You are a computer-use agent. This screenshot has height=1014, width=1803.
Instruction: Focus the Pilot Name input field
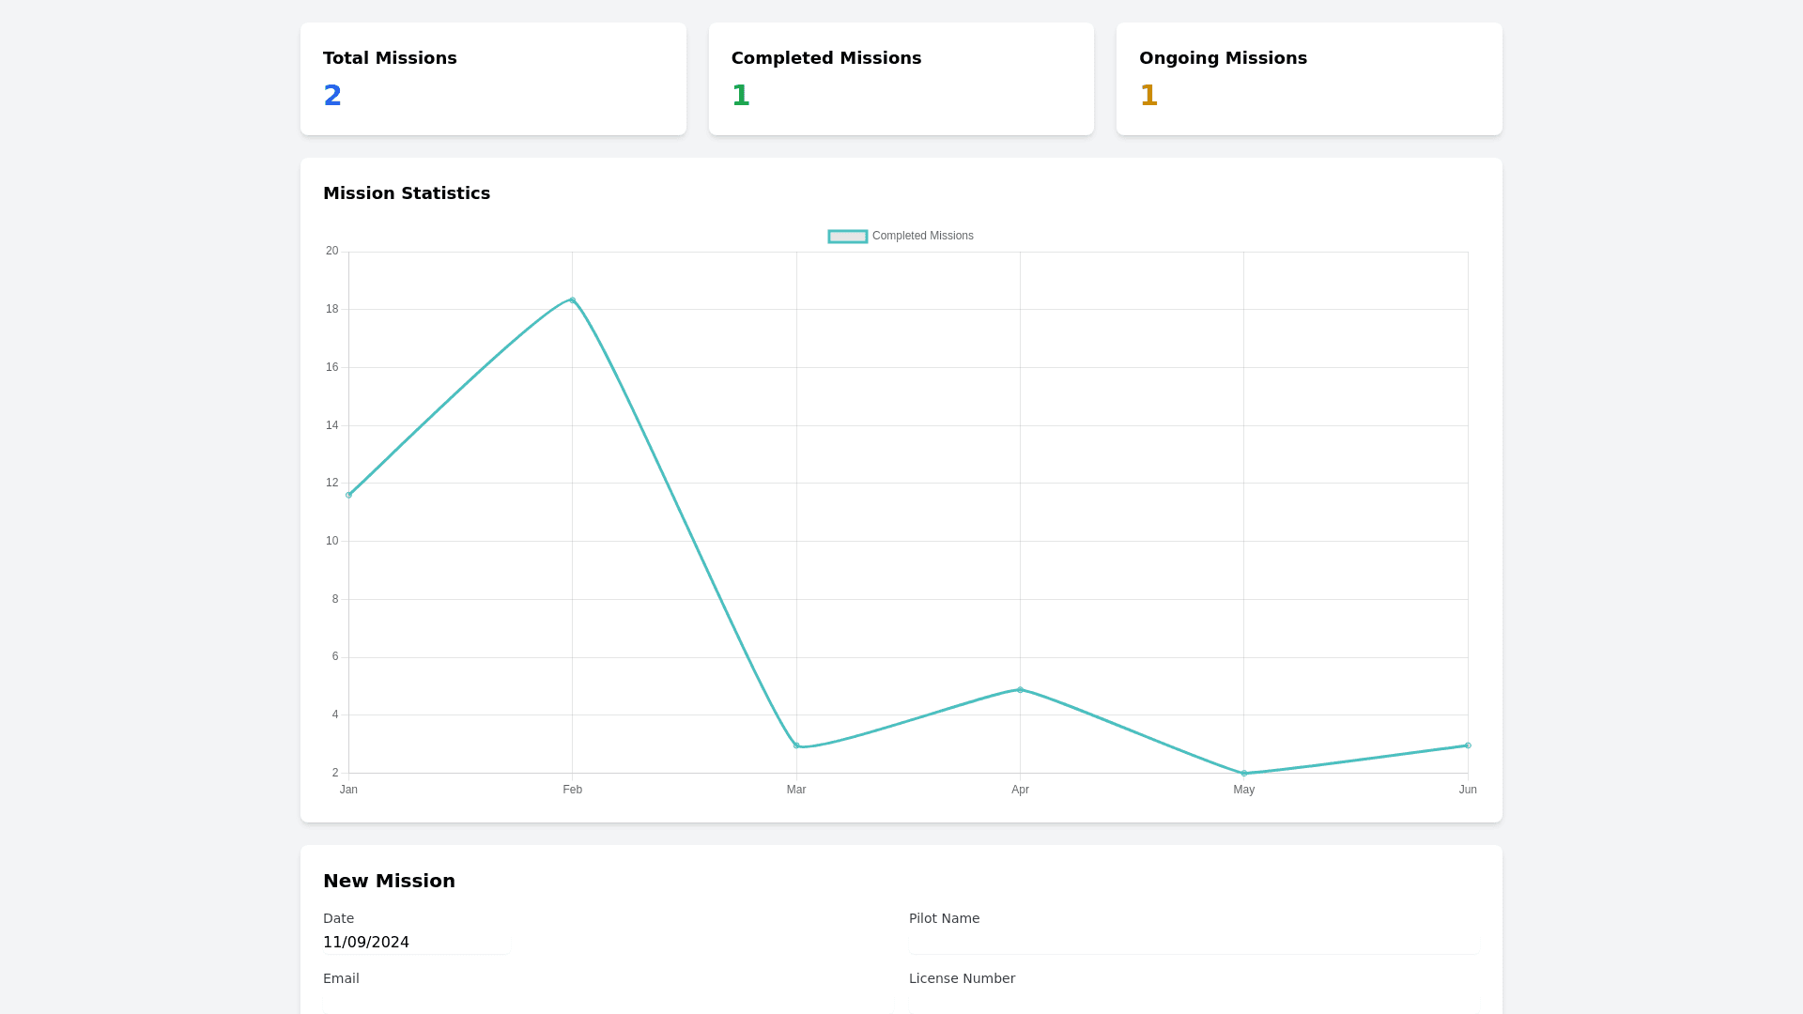(1194, 943)
